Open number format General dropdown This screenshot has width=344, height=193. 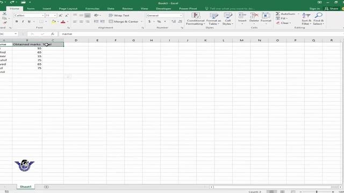[x=181, y=16]
